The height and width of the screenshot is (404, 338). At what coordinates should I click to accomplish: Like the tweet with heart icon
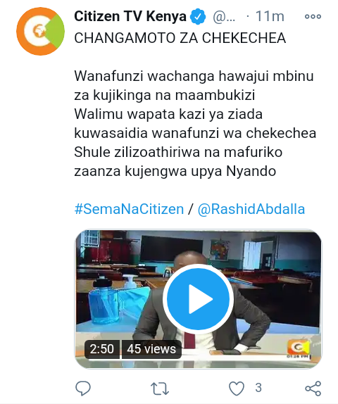tap(237, 389)
